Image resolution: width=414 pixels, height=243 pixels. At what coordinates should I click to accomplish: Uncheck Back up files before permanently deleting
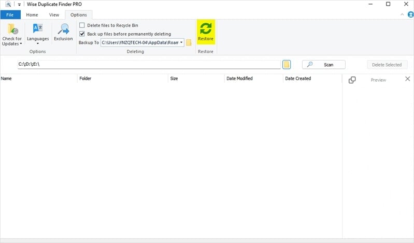(82, 34)
